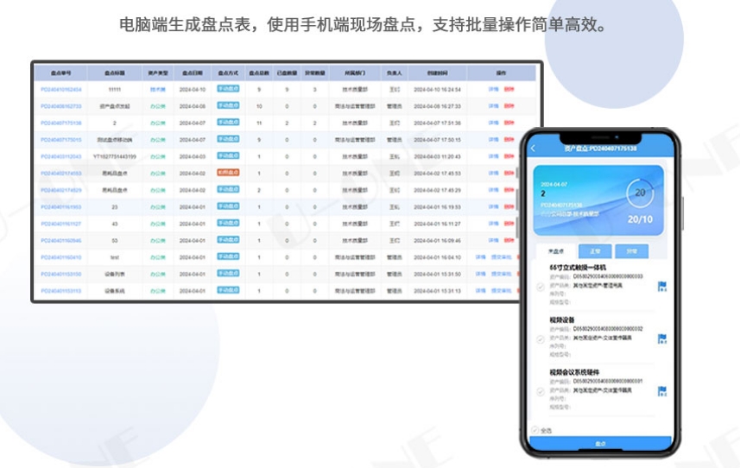This screenshot has width=740, height=468.
Task: Click the created time 2024-04-10 16:24:54
Action: [x=437, y=90]
